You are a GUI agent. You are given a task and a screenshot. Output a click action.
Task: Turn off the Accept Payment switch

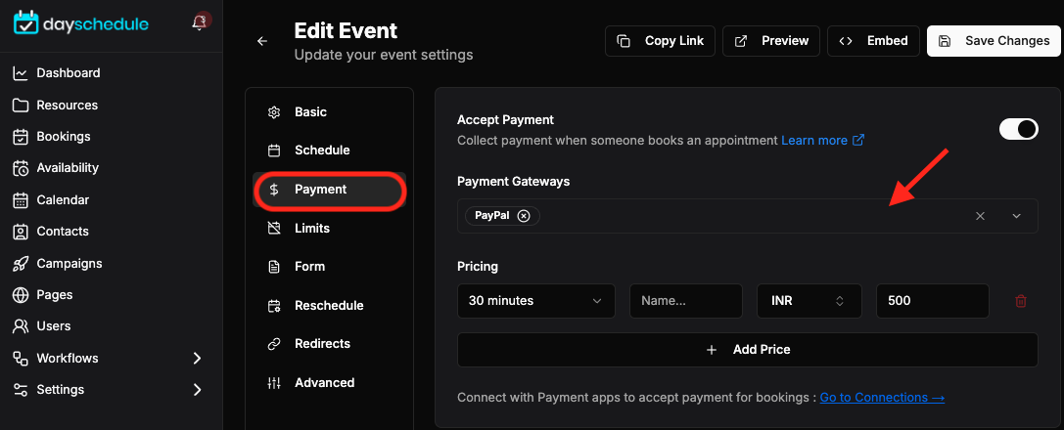pos(1019,129)
